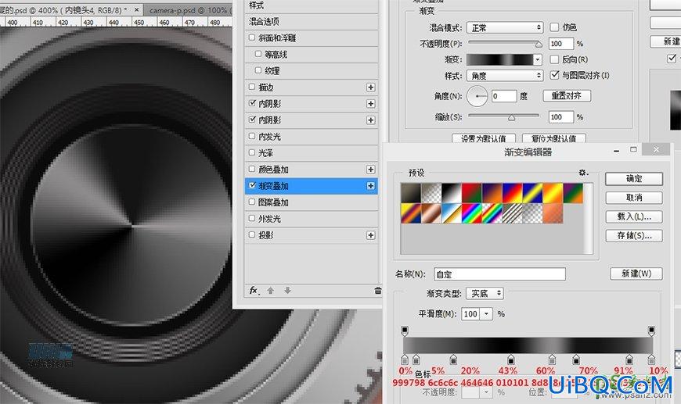Image resolution: width=681 pixels, height=404 pixels.
Task: Click the 存储(S)... button
Action: (634, 236)
